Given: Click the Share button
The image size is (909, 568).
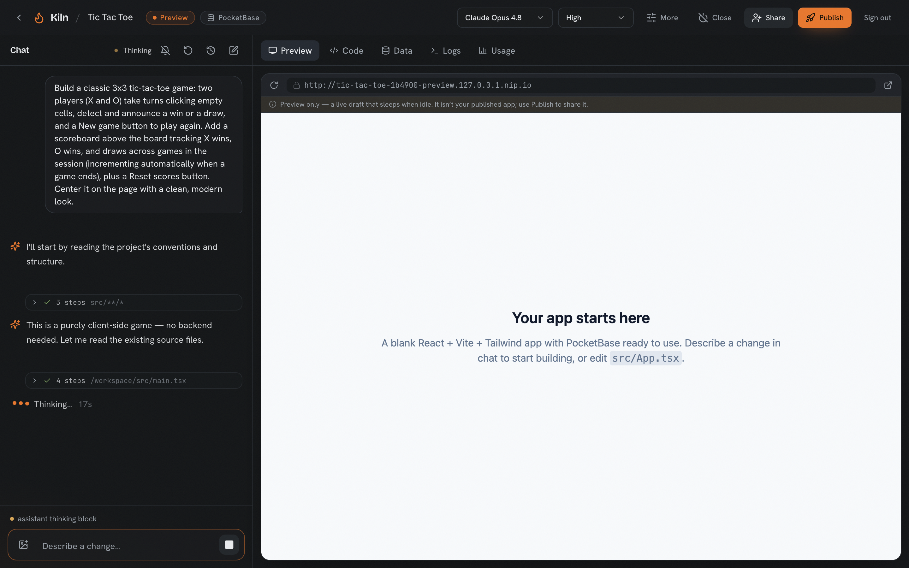Looking at the screenshot, I should coord(768,18).
